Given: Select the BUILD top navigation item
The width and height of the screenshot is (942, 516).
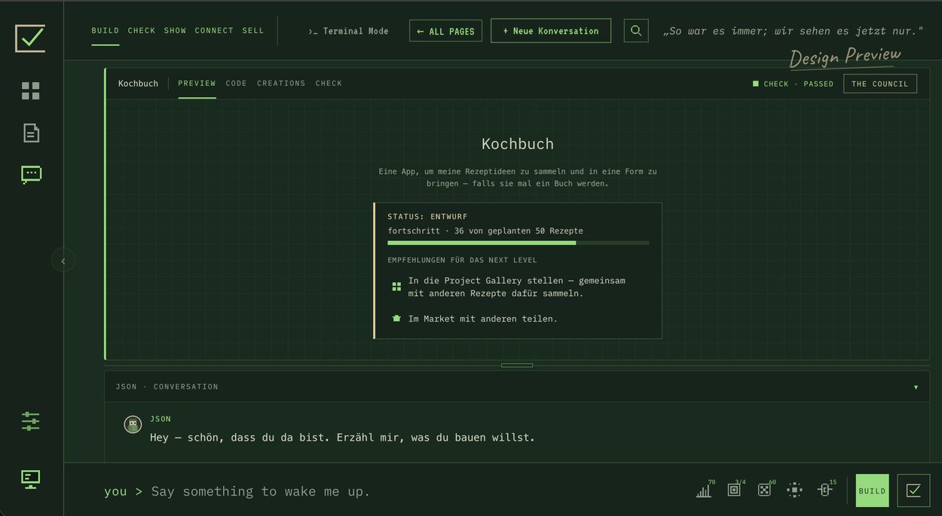Looking at the screenshot, I should [x=106, y=31].
